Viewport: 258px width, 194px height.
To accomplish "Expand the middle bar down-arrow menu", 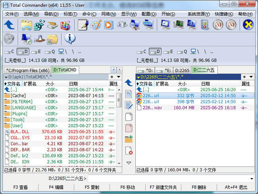I will (129, 163).
